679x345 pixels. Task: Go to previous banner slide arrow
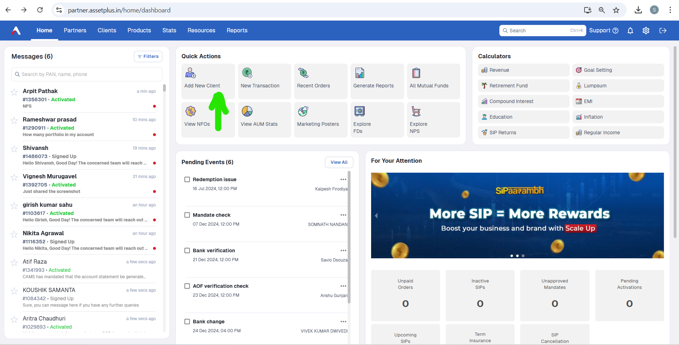point(376,216)
